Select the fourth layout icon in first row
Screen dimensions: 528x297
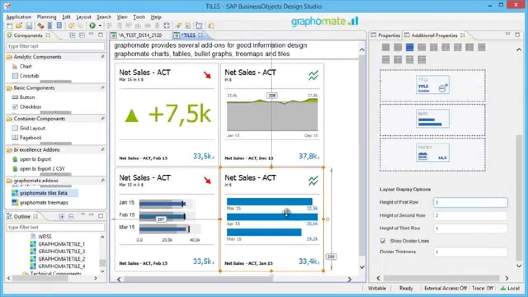[422, 47]
